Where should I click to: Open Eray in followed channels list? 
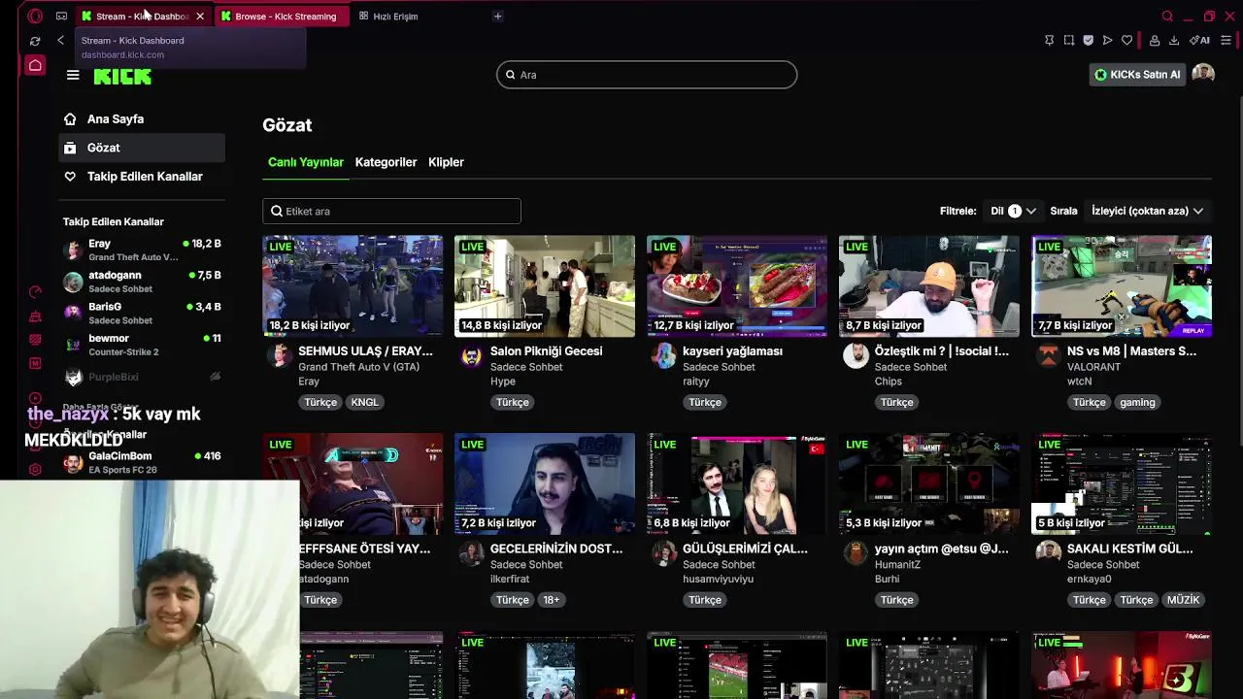point(142,250)
